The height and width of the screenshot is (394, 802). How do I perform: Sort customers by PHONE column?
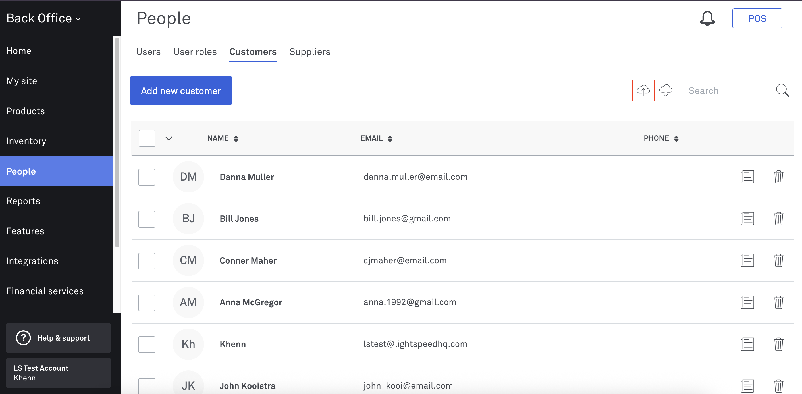(661, 138)
